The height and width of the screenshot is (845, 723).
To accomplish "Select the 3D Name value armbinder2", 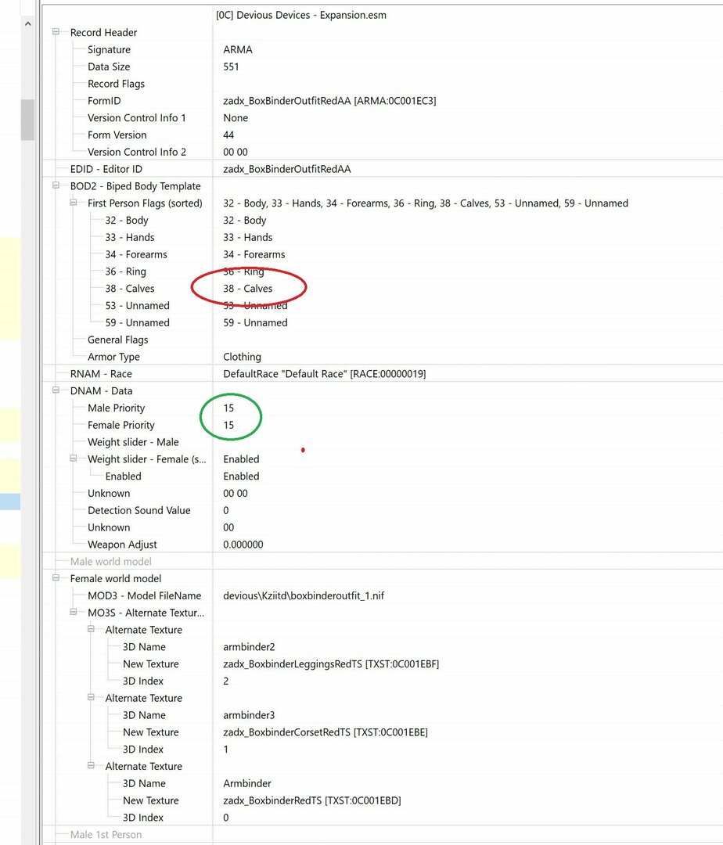I will click(249, 647).
